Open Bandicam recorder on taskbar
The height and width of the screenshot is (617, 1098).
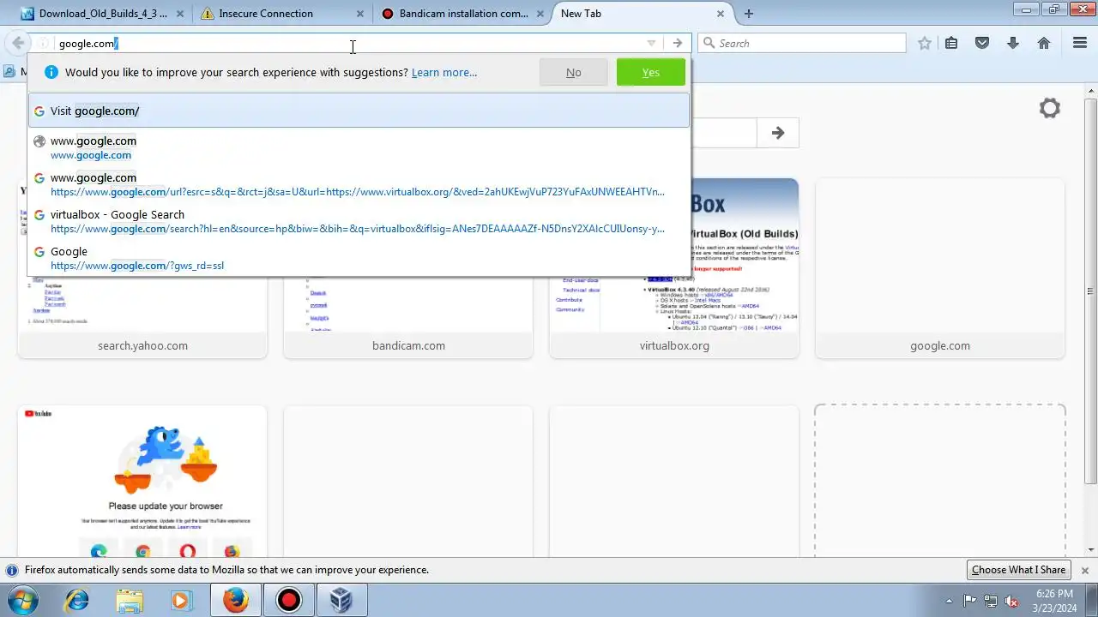click(289, 600)
